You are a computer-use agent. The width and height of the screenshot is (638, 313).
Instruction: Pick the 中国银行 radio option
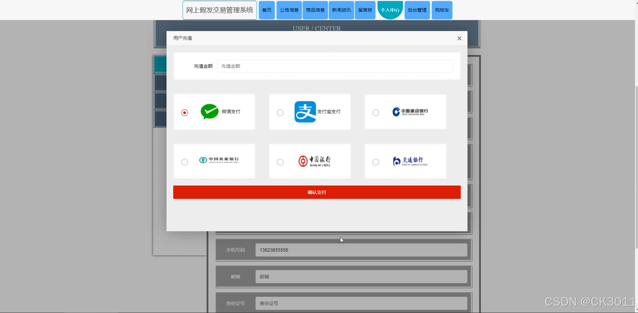point(280,162)
